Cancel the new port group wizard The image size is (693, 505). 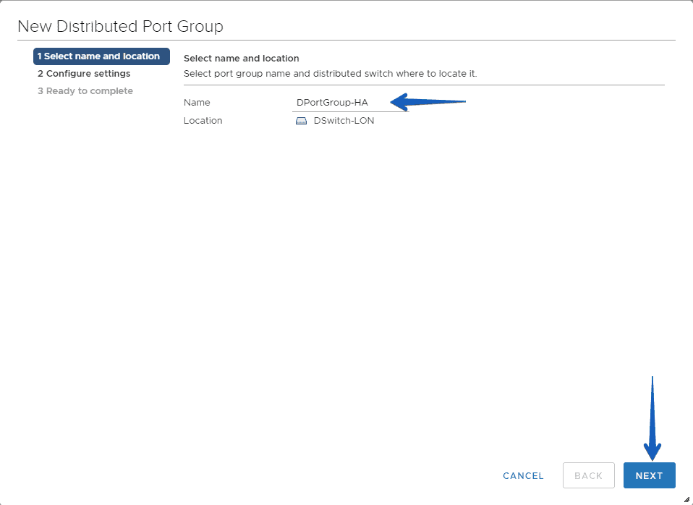point(523,476)
